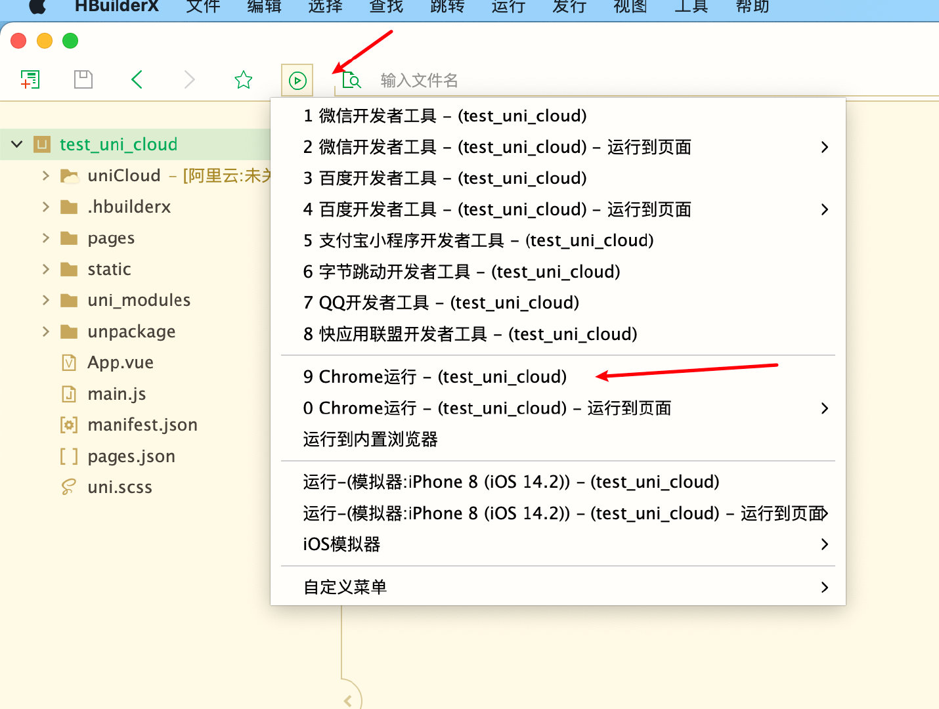Choose 3 百度开发者工具 - (test_uni_cloud)
Screen dimensions: 939x709
(x=558, y=178)
